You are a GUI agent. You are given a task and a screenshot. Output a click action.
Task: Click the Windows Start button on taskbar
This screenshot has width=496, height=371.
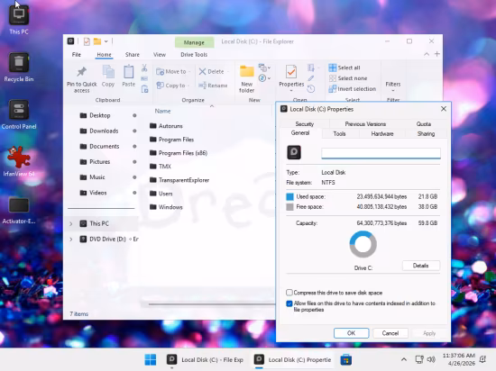[151, 359]
